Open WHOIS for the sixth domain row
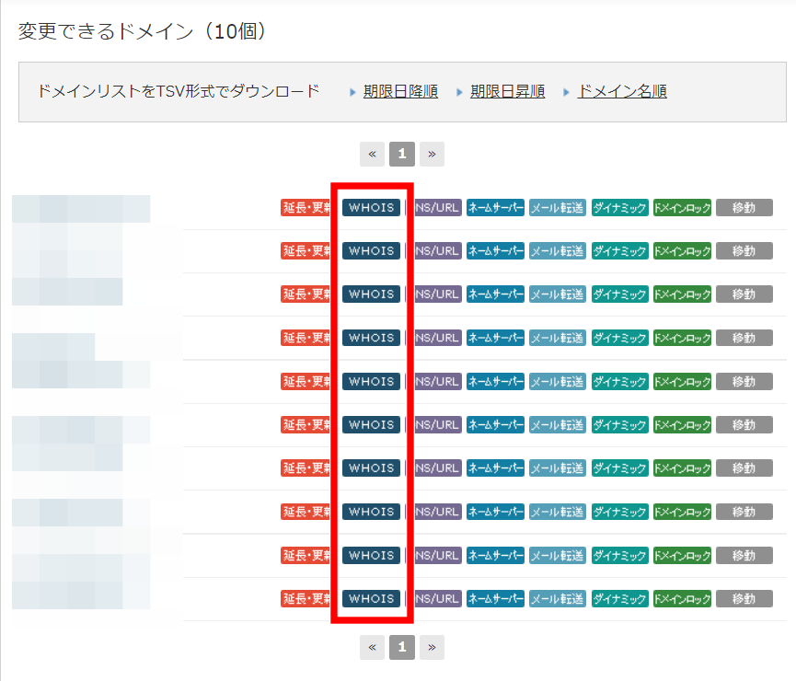 [371, 424]
